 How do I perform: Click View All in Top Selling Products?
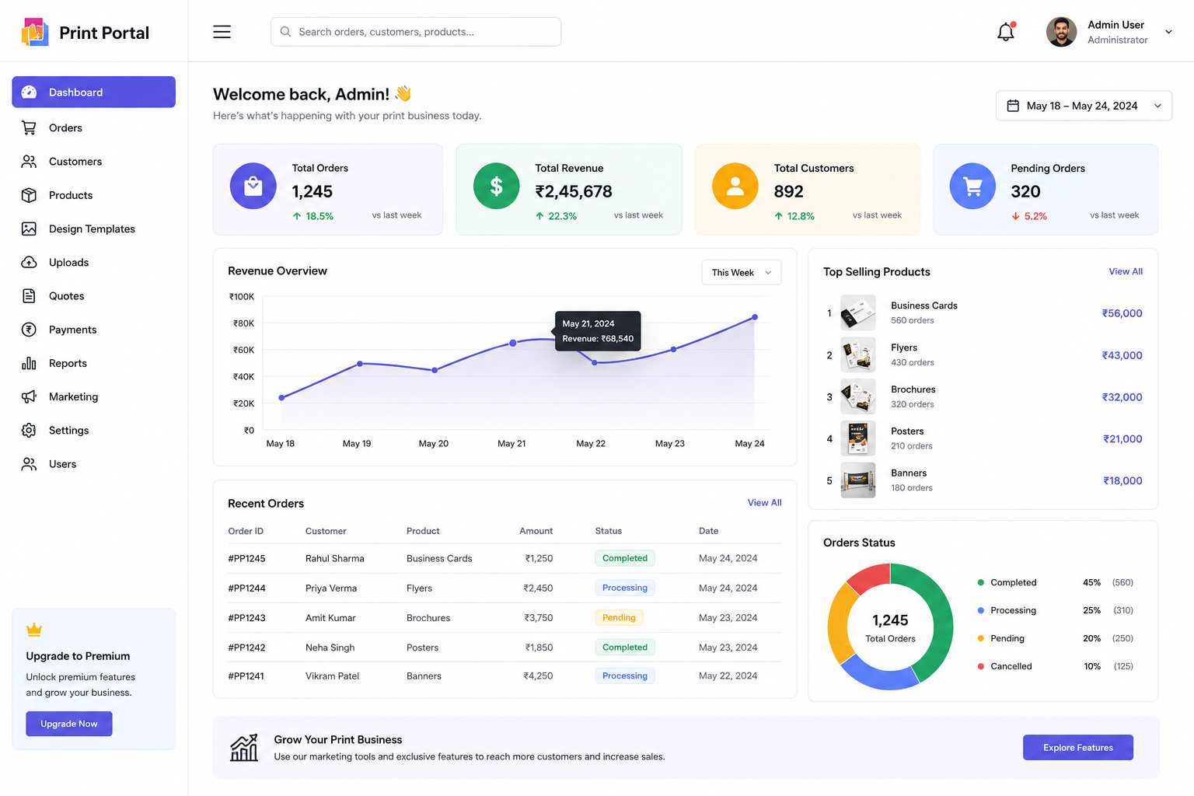point(1126,271)
